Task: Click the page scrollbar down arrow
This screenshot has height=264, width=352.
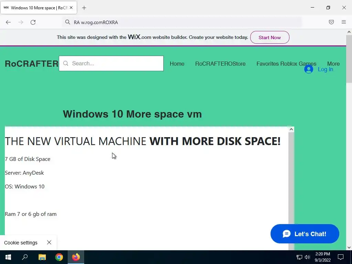Action: click(x=349, y=247)
